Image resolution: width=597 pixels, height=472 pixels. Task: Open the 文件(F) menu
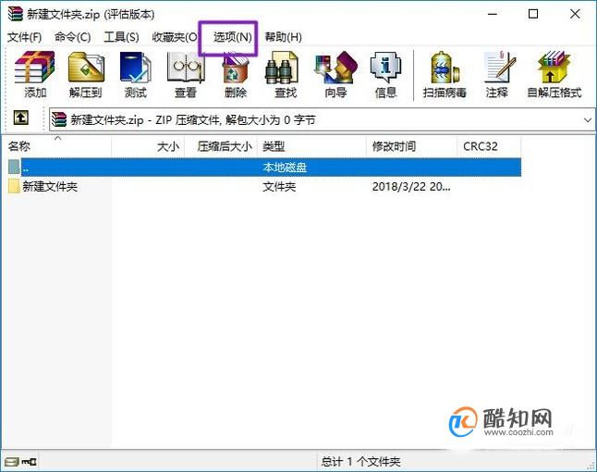24,37
